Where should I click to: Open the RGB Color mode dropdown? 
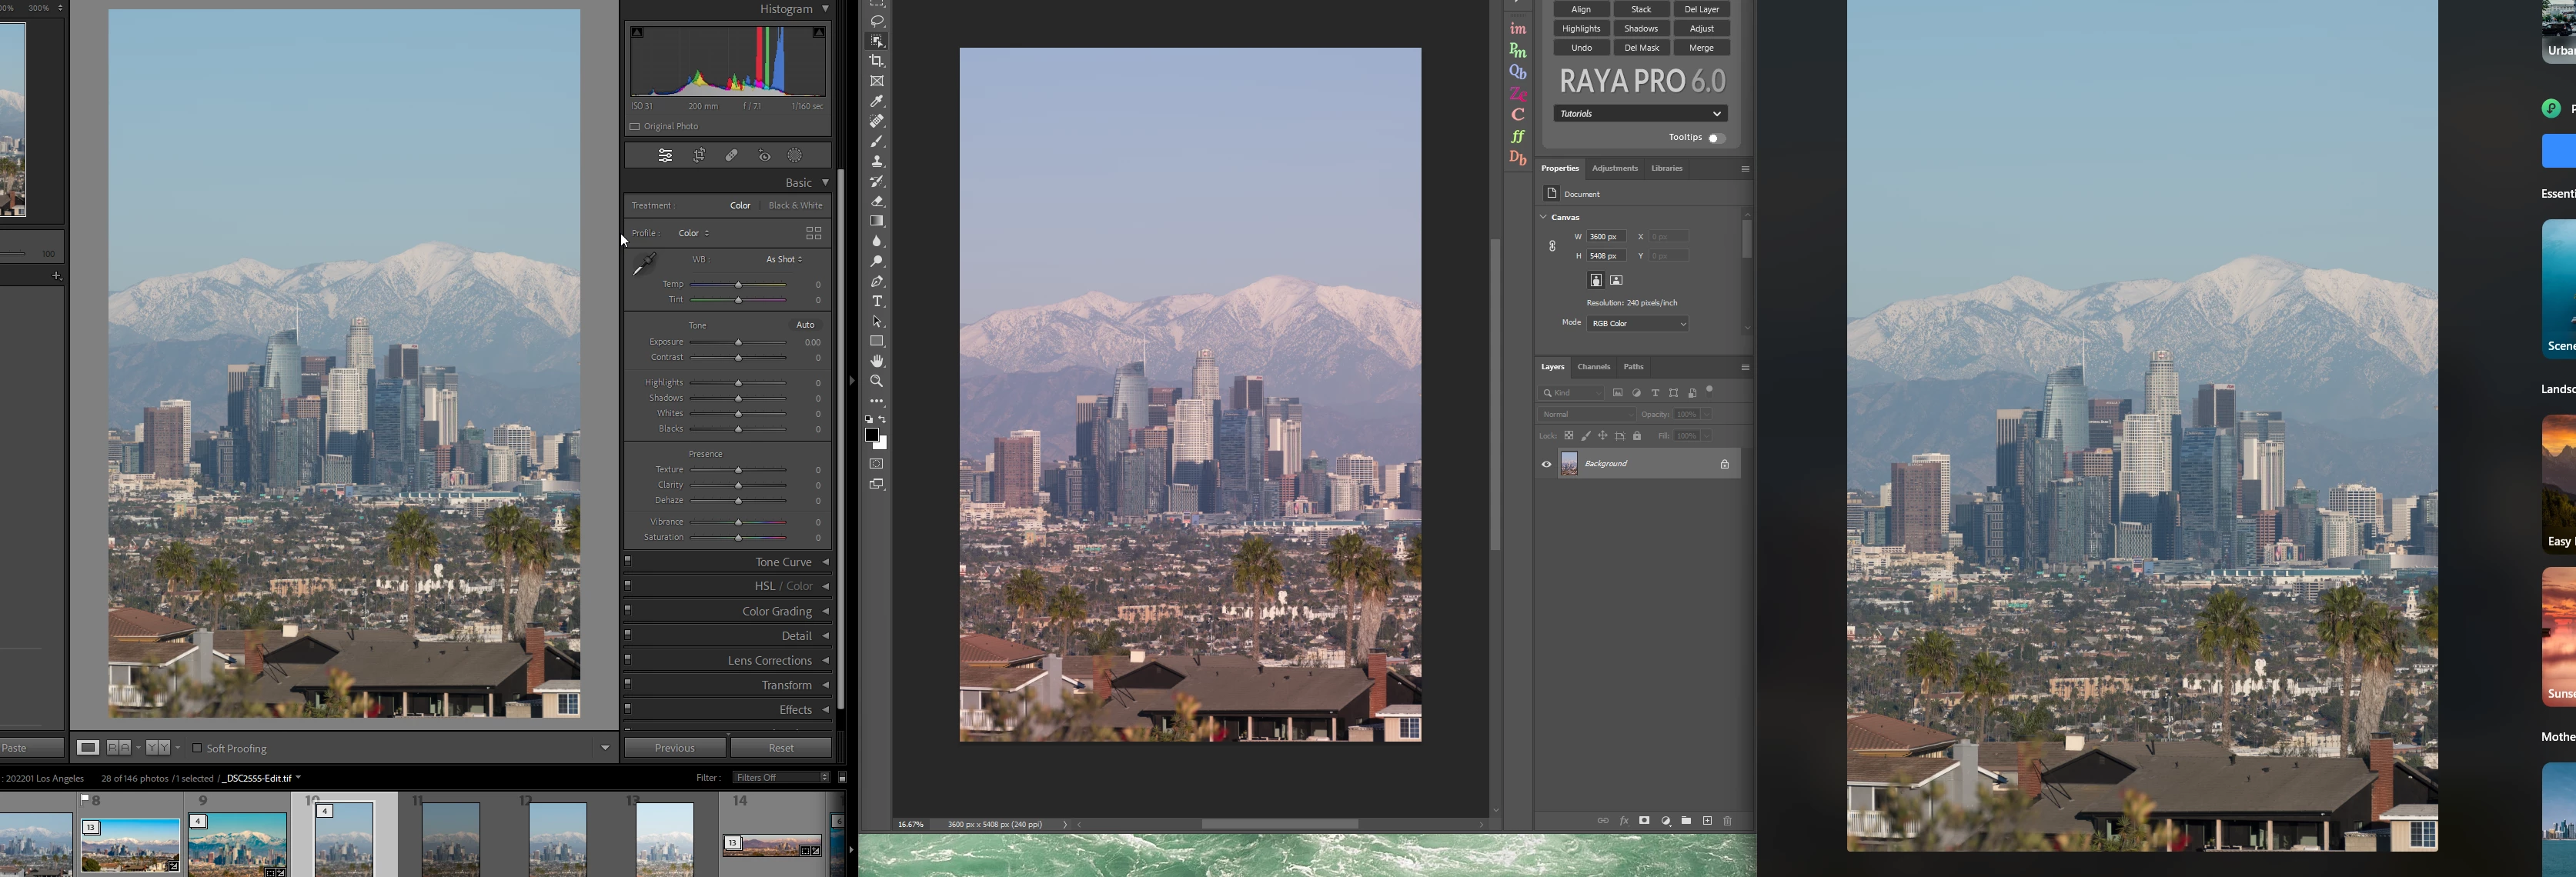pyautogui.click(x=1638, y=324)
